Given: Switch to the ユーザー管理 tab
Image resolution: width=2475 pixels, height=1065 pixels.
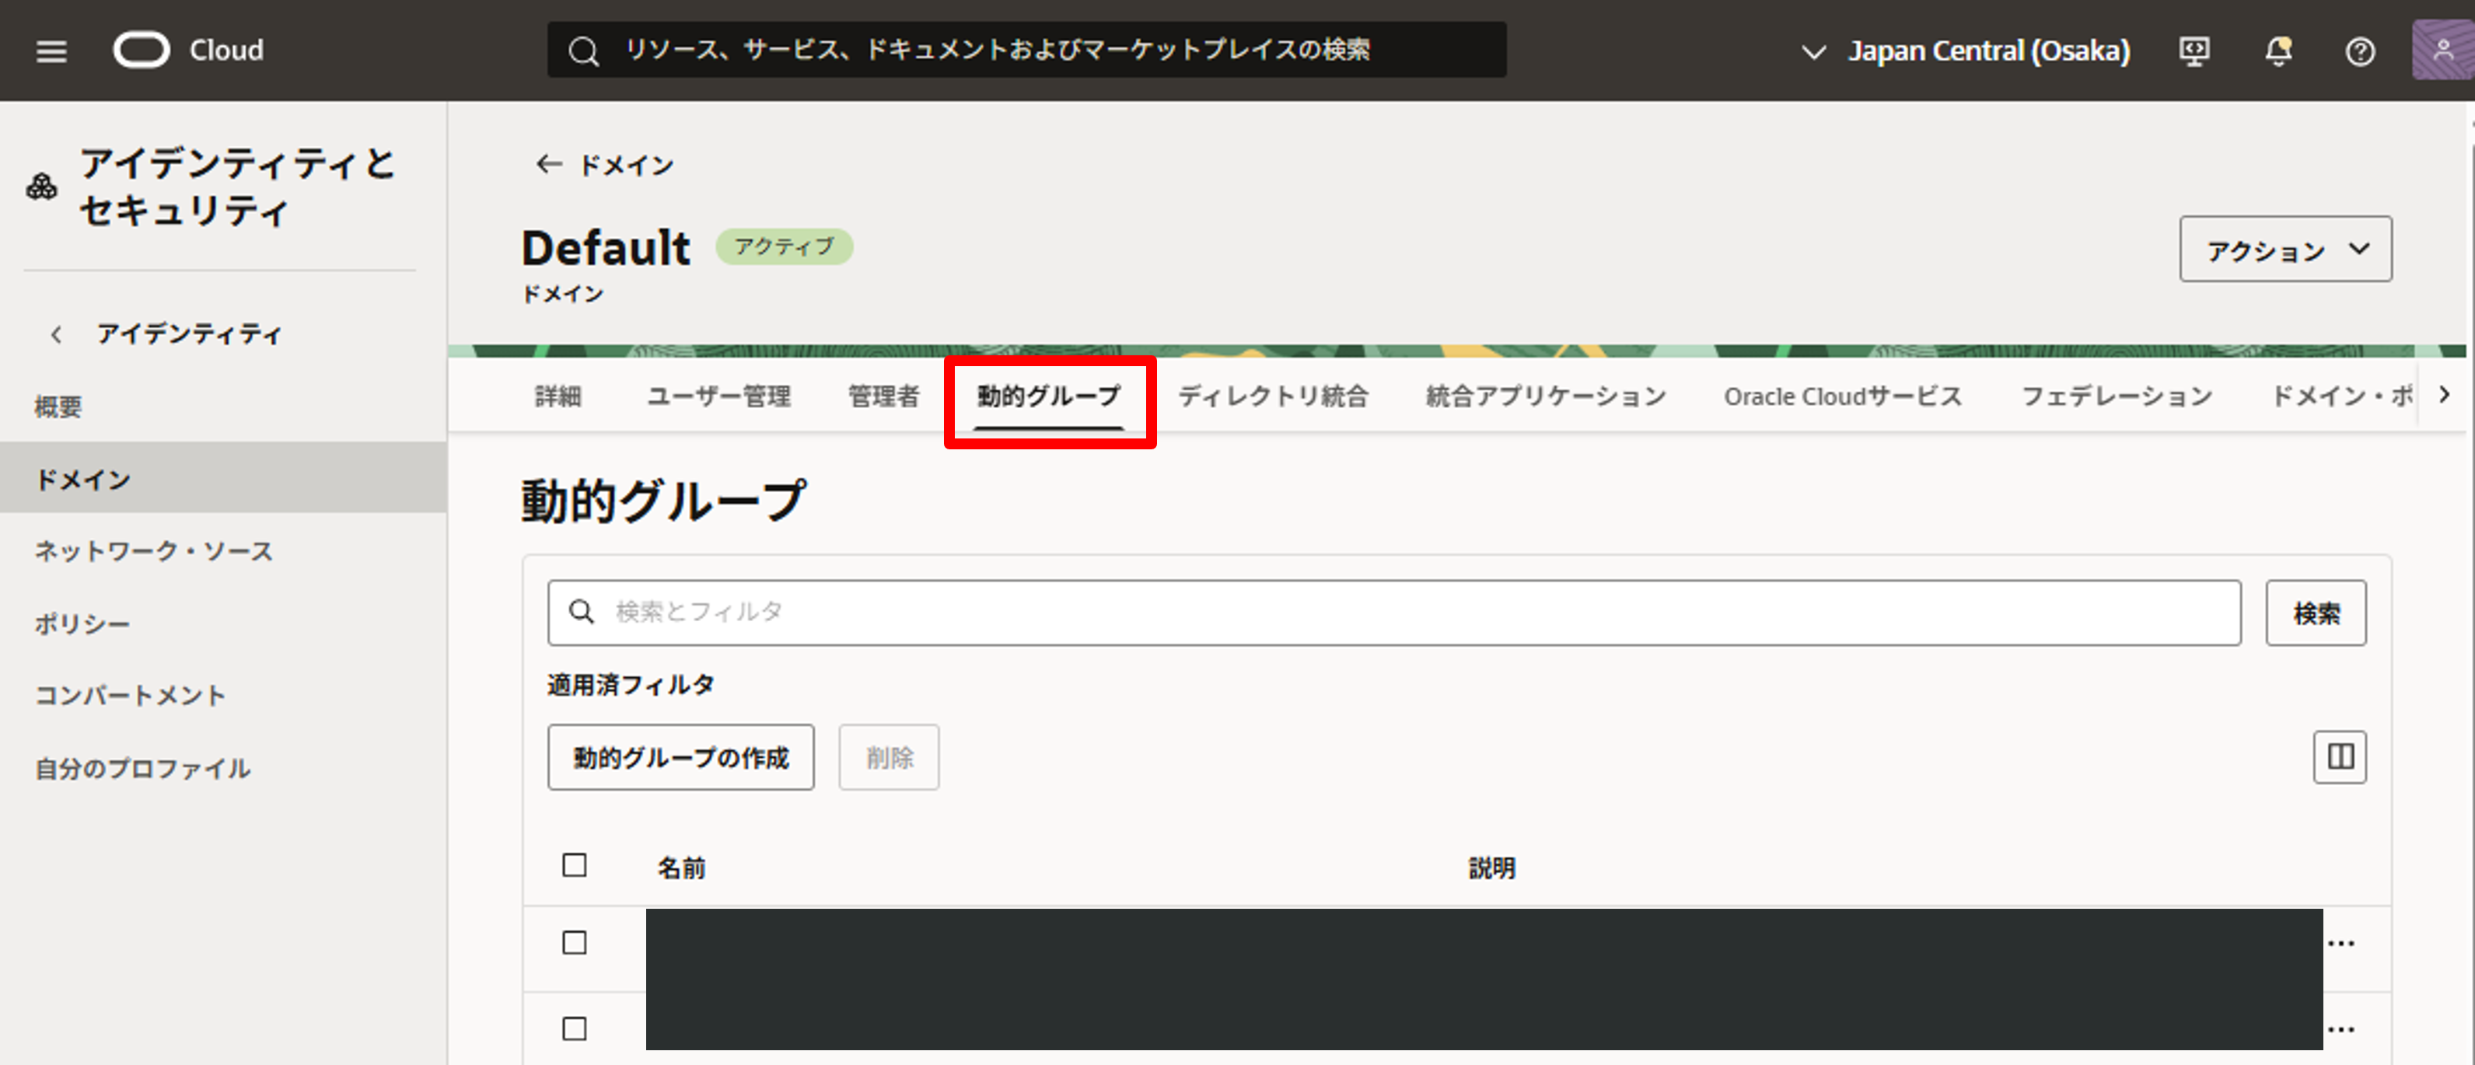Looking at the screenshot, I should (718, 396).
